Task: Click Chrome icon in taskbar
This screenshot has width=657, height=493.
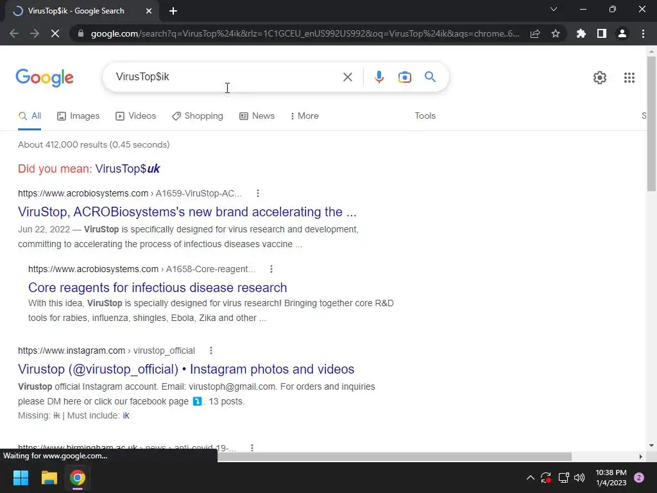Action: (x=78, y=478)
